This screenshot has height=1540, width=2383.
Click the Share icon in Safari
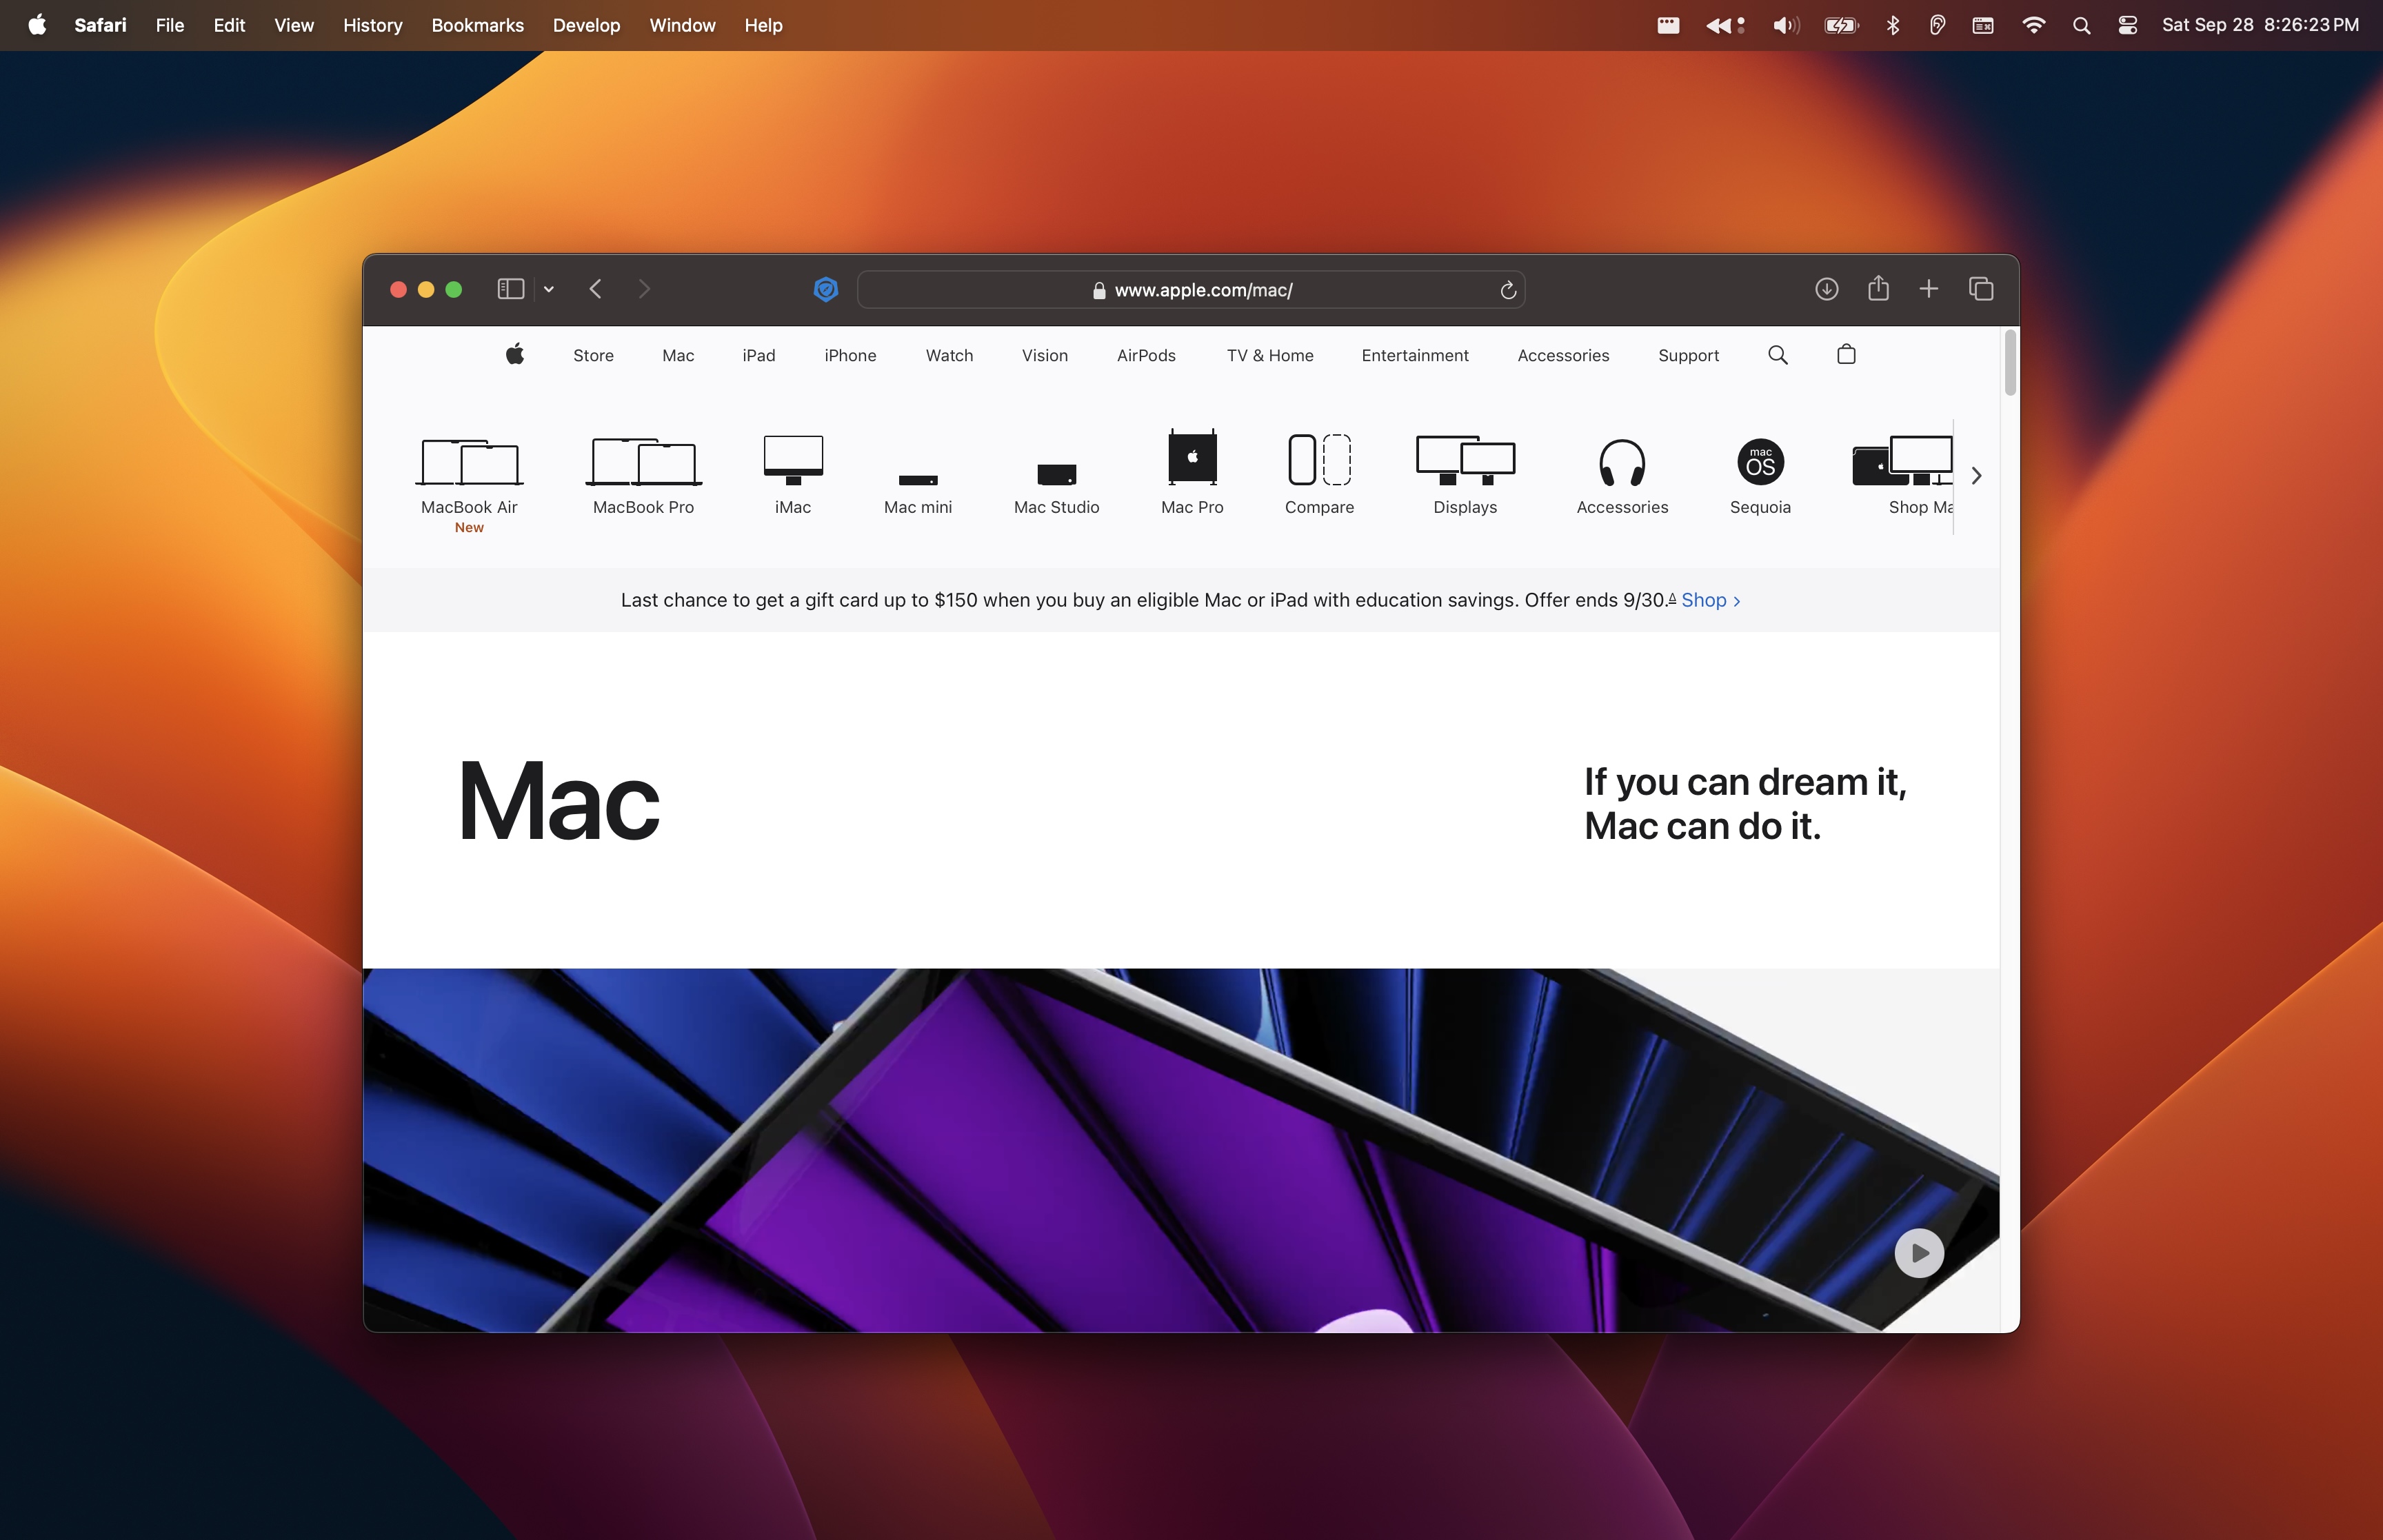click(1878, 289)
